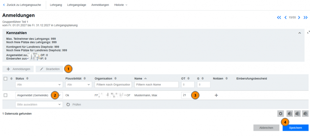Add a note with the plus icon
This screenshot has width=310, height=136.
216,95
